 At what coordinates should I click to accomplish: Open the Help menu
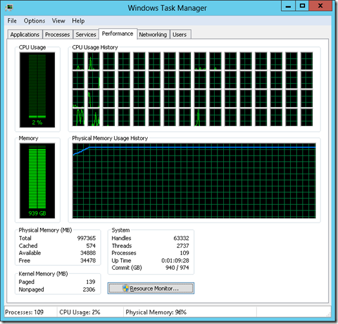click(x=78, y=21)
